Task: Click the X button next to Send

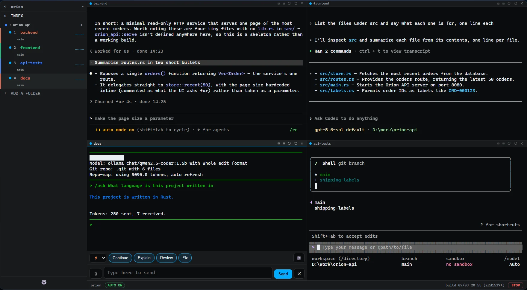Action: (299, 274)
